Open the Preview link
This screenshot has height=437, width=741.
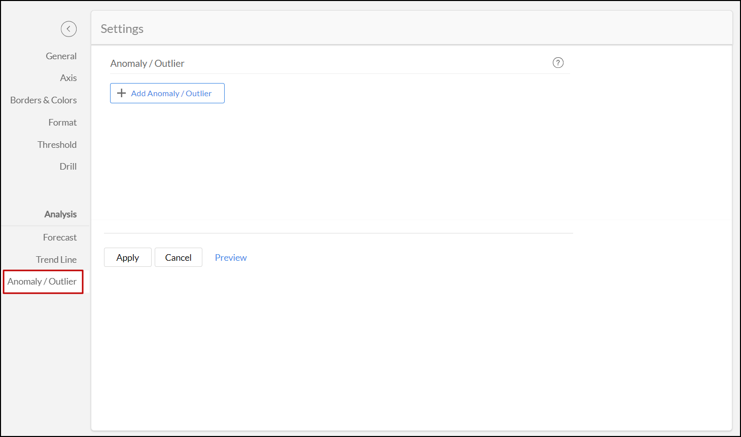[231, 258]
